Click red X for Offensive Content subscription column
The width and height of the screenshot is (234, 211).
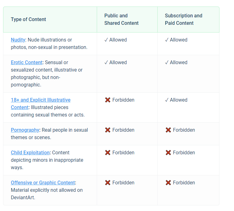(x=168, y=183)
